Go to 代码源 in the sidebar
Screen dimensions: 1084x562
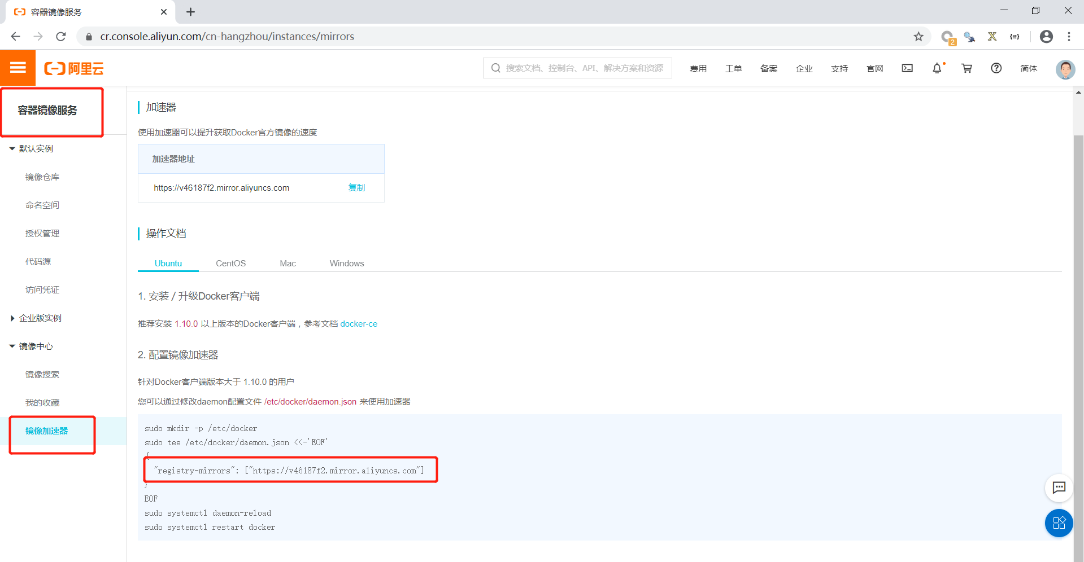pyautogui.click(x=38, y=262)
